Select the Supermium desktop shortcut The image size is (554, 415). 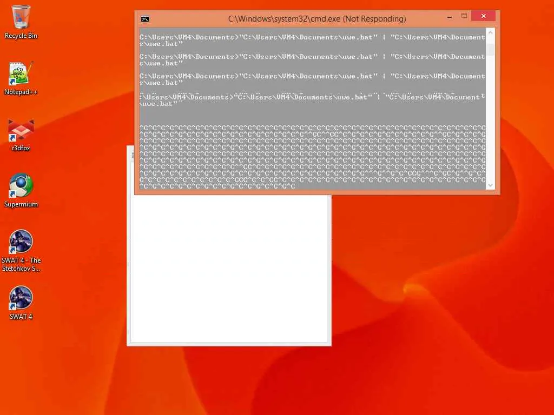point(21,191)
